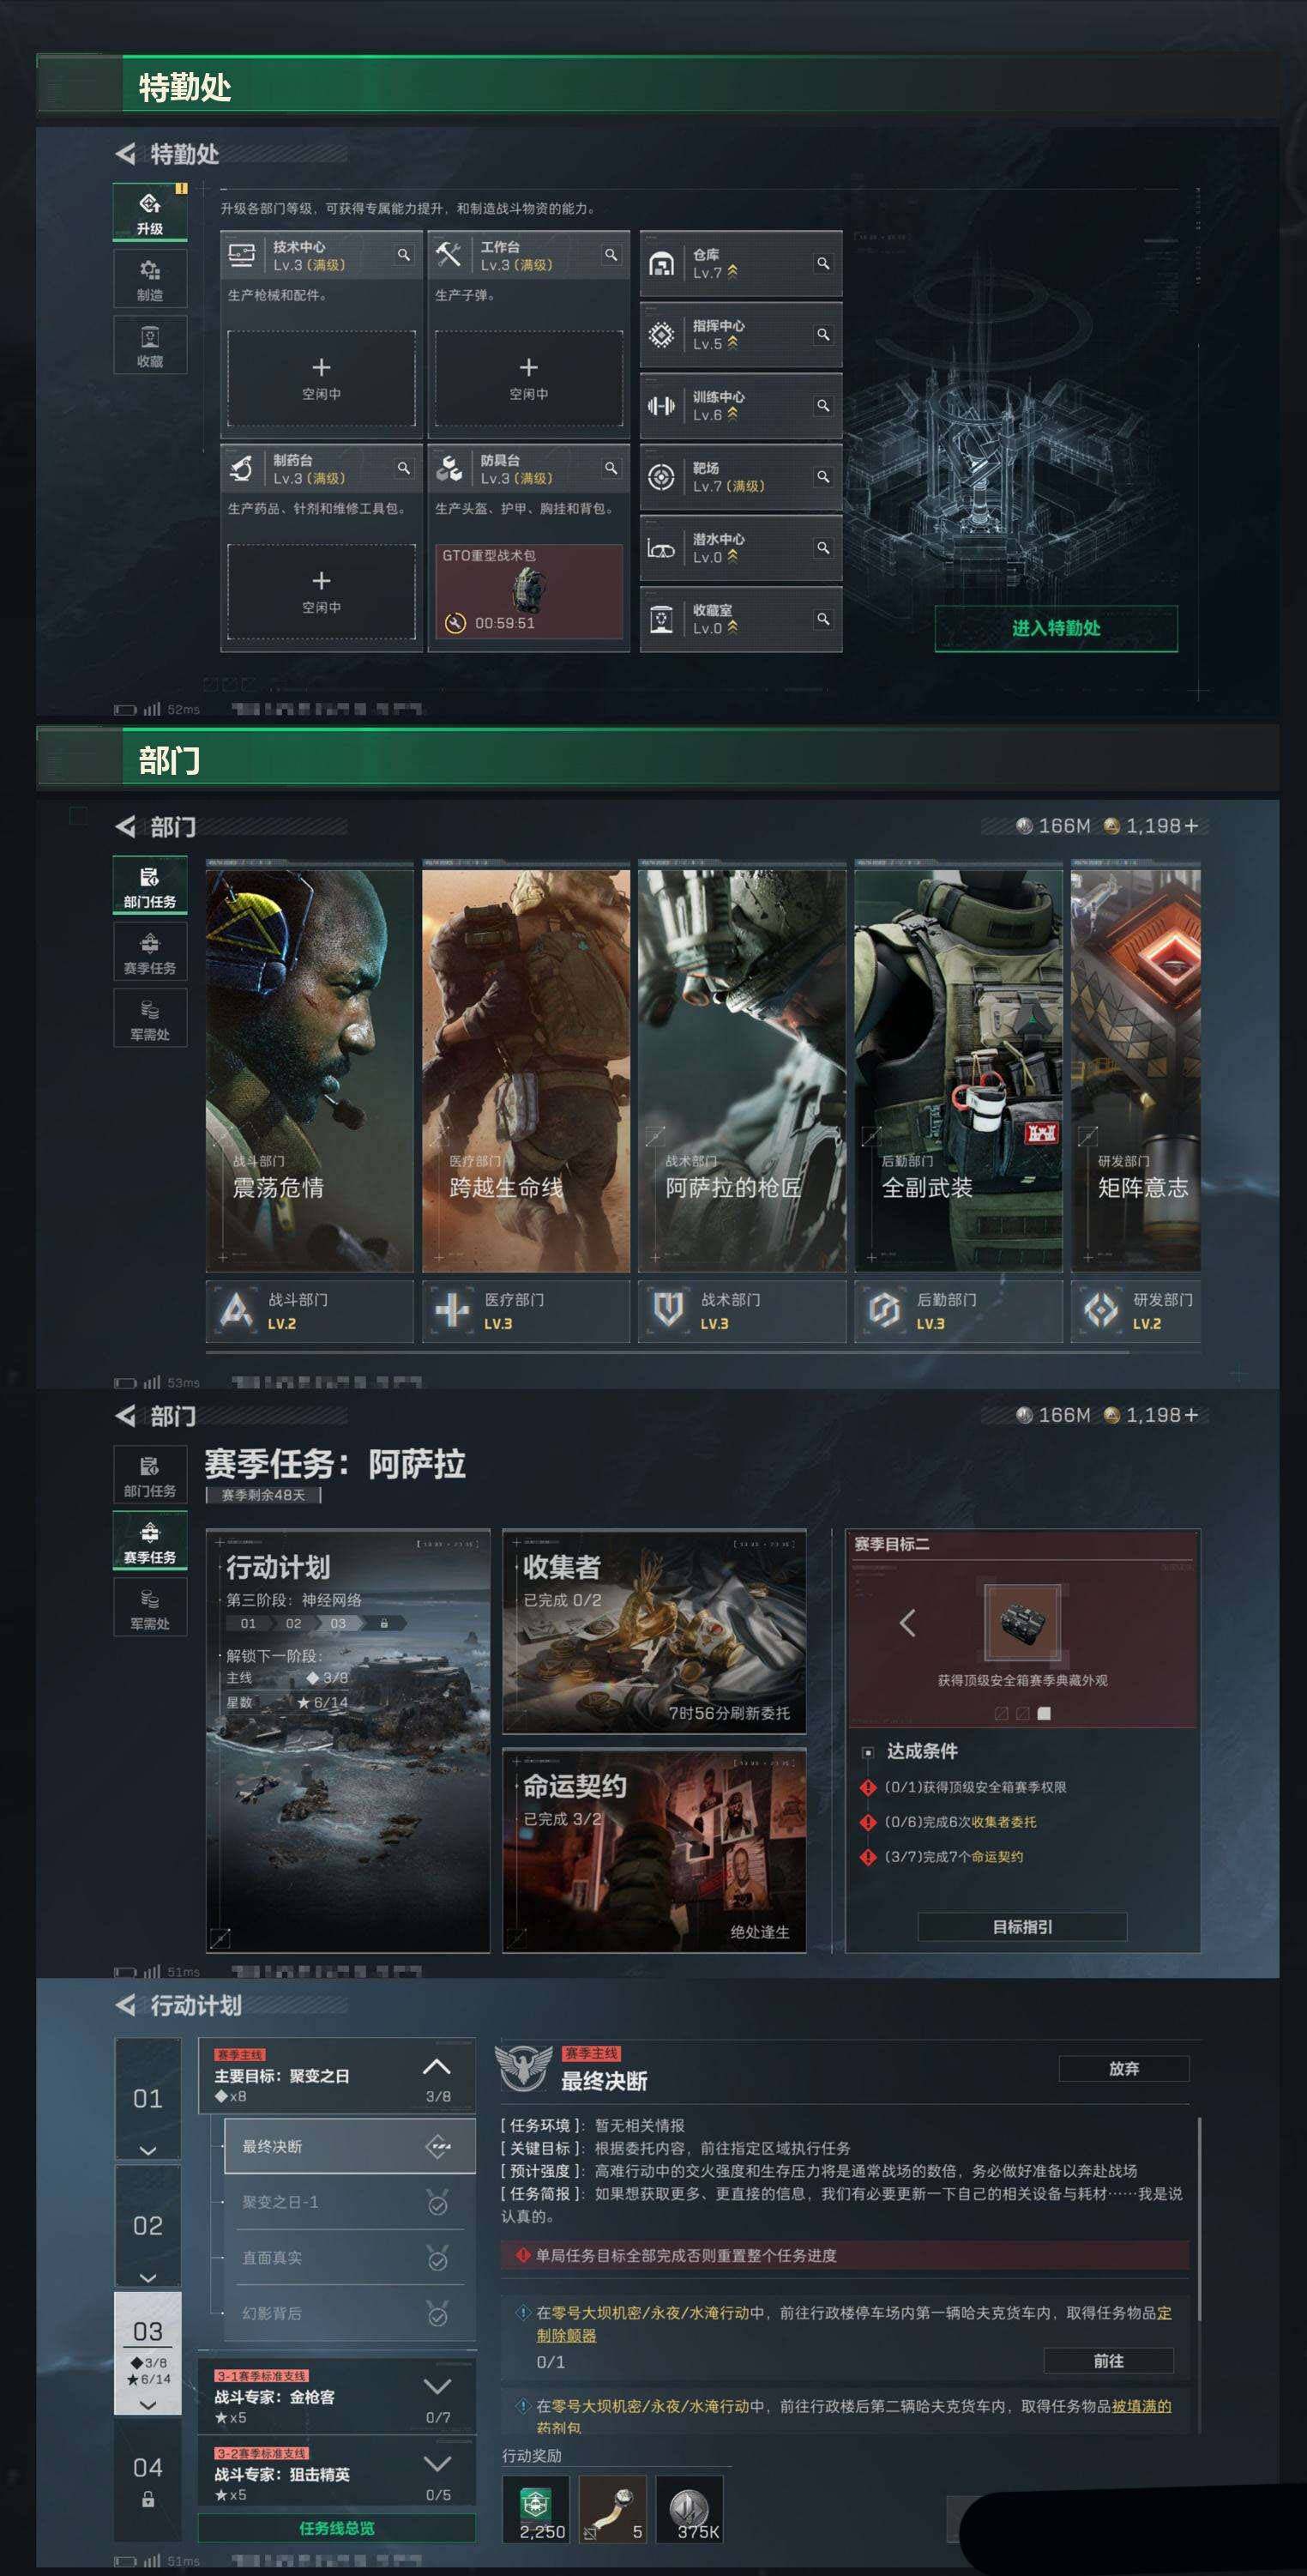Click the 进入特勤处 button
Image resolution: width=1307 pixels, height=2576 pixels.
1057,628
